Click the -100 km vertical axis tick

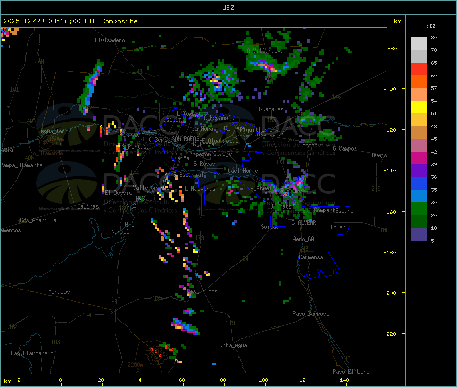coord(389,89)
